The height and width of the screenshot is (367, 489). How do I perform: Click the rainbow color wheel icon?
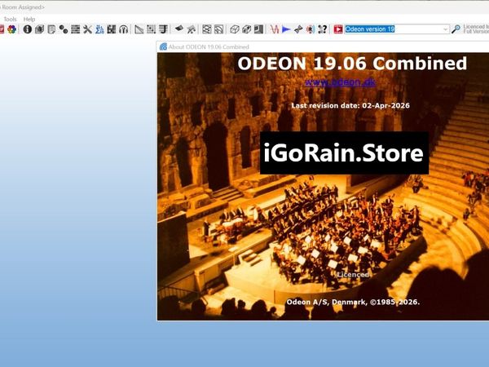(12, 29)
